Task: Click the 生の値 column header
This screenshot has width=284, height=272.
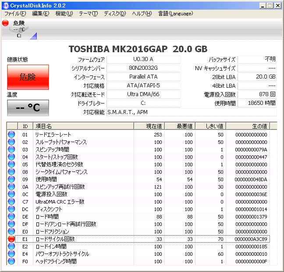Action: point(248,126)
